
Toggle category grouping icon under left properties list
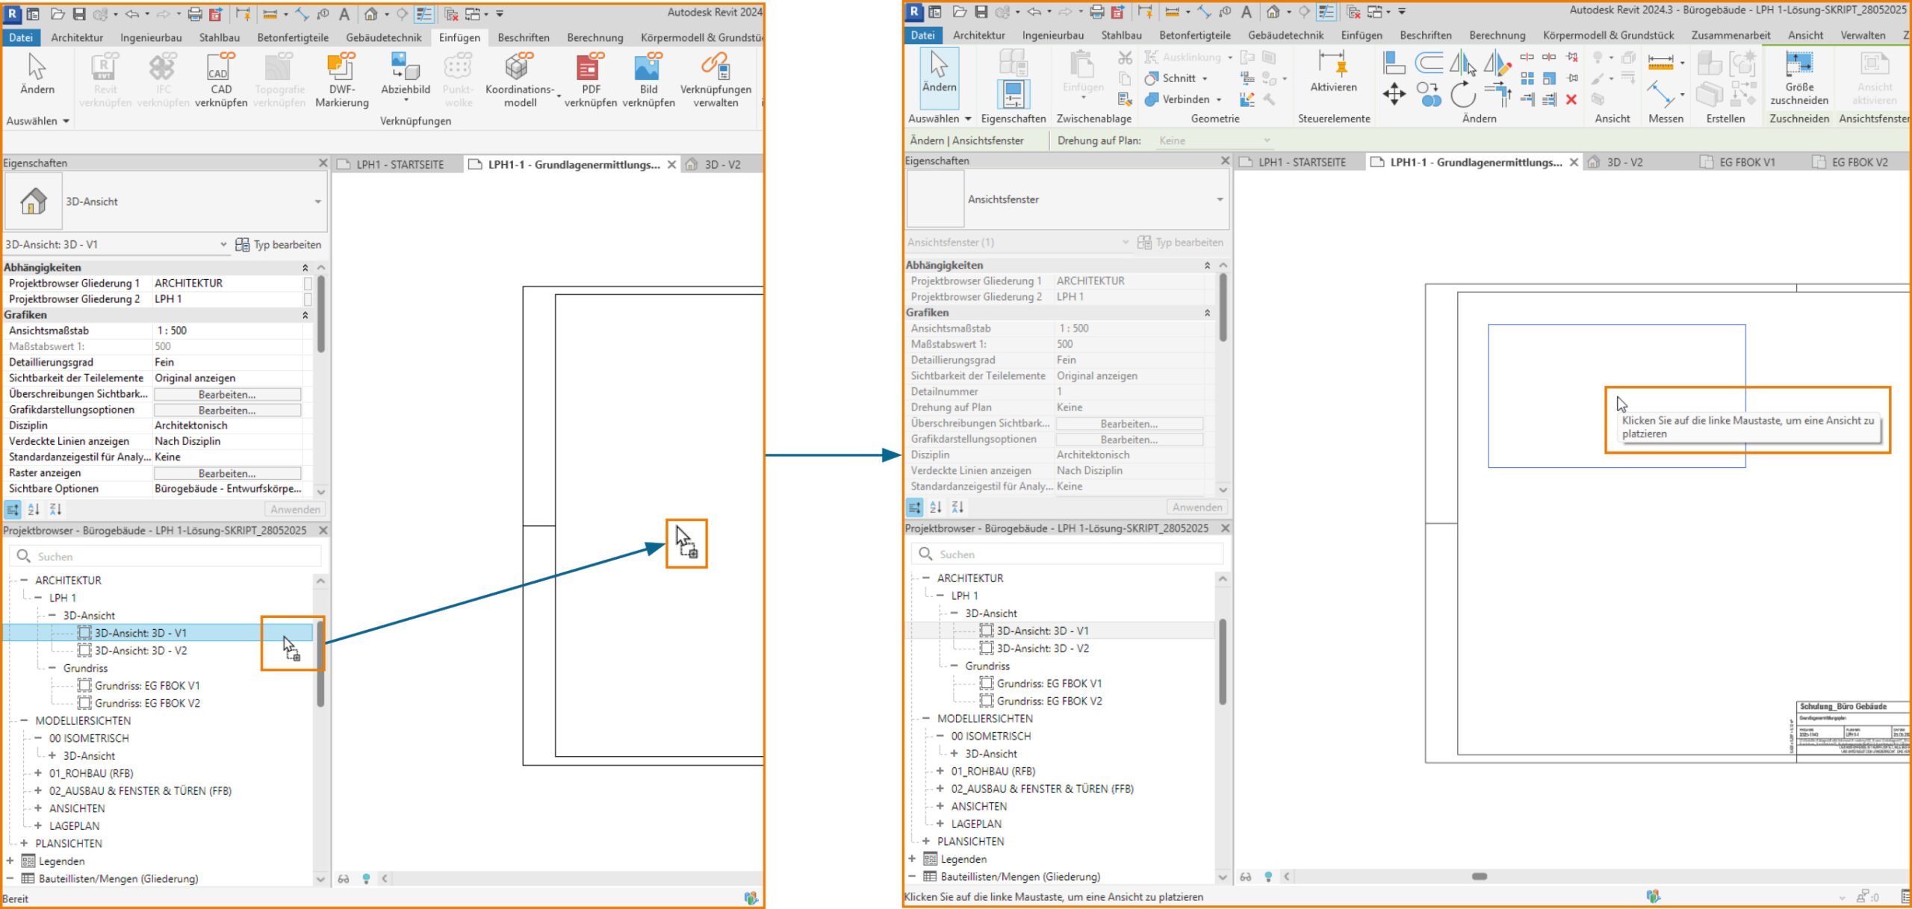click(x=13, y=510)
